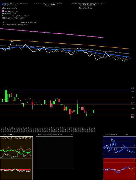Click the blue 20 Day legend swatch
This screenshot has width=136, height=180.
click(3, 5)
